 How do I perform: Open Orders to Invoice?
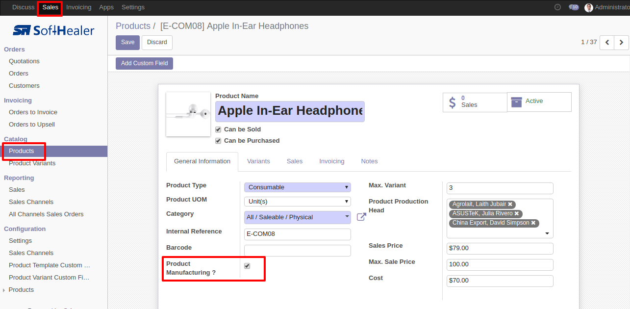(x=33, y=112)
